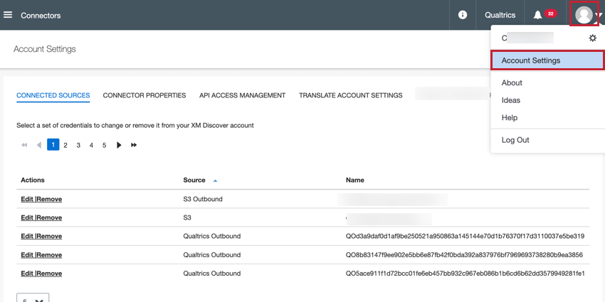Sort by Source column arrow

click(216, 180)
